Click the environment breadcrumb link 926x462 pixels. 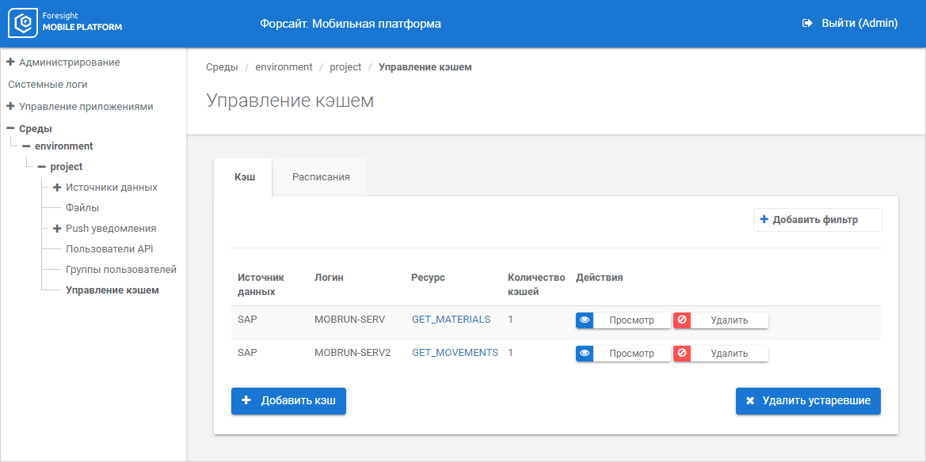coord(284,67)
